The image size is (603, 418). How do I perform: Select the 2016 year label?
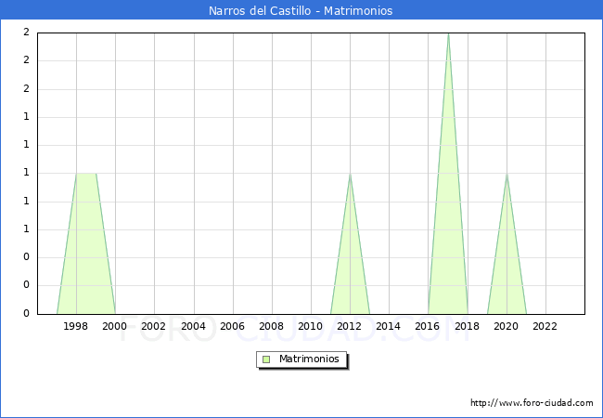pyautogui.click(x=429, y=326)
